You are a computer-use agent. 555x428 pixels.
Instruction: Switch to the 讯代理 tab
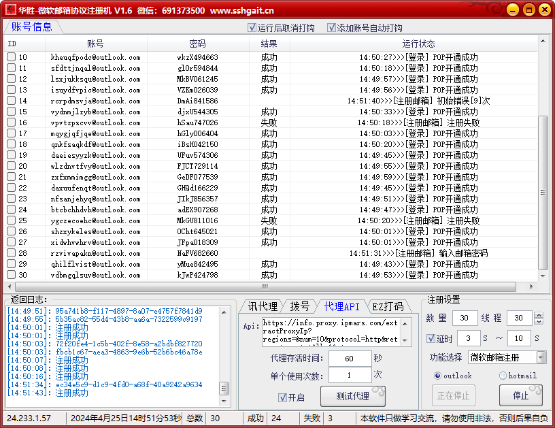click(x=262, y=306)
